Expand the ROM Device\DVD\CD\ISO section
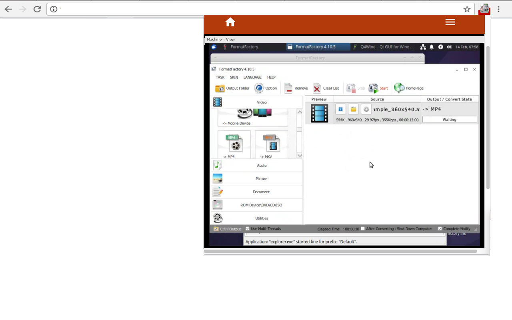 pyautogui.click(x=262, y=205)
